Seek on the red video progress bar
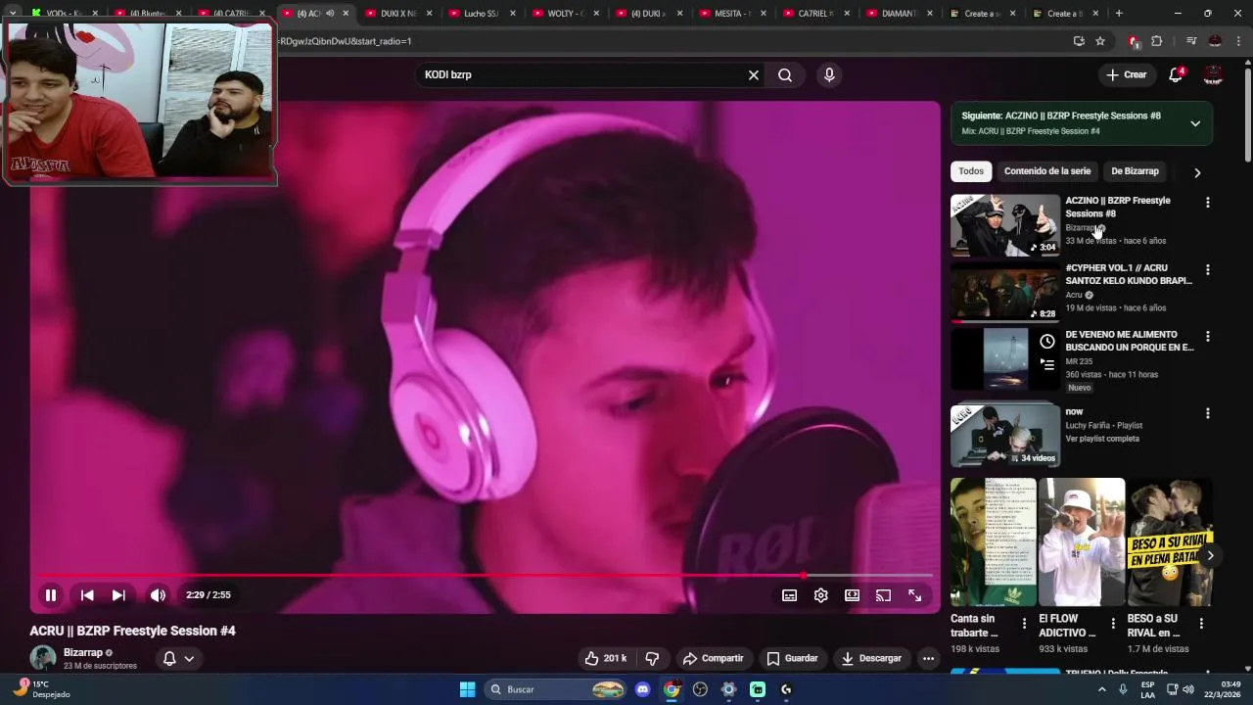Image resolution: width=1253 pixels, height=705 pixels. (x=485, y=576)
